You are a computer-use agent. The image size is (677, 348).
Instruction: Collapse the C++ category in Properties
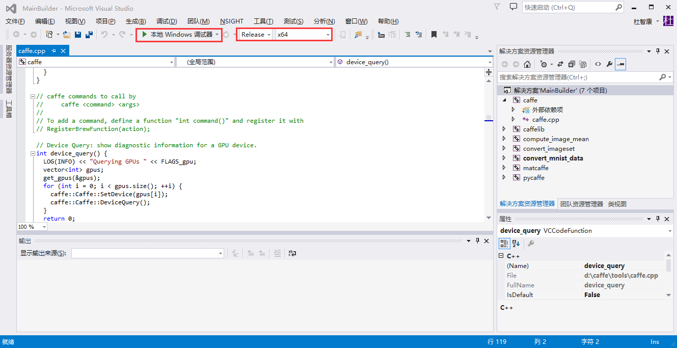click(501, 256)
